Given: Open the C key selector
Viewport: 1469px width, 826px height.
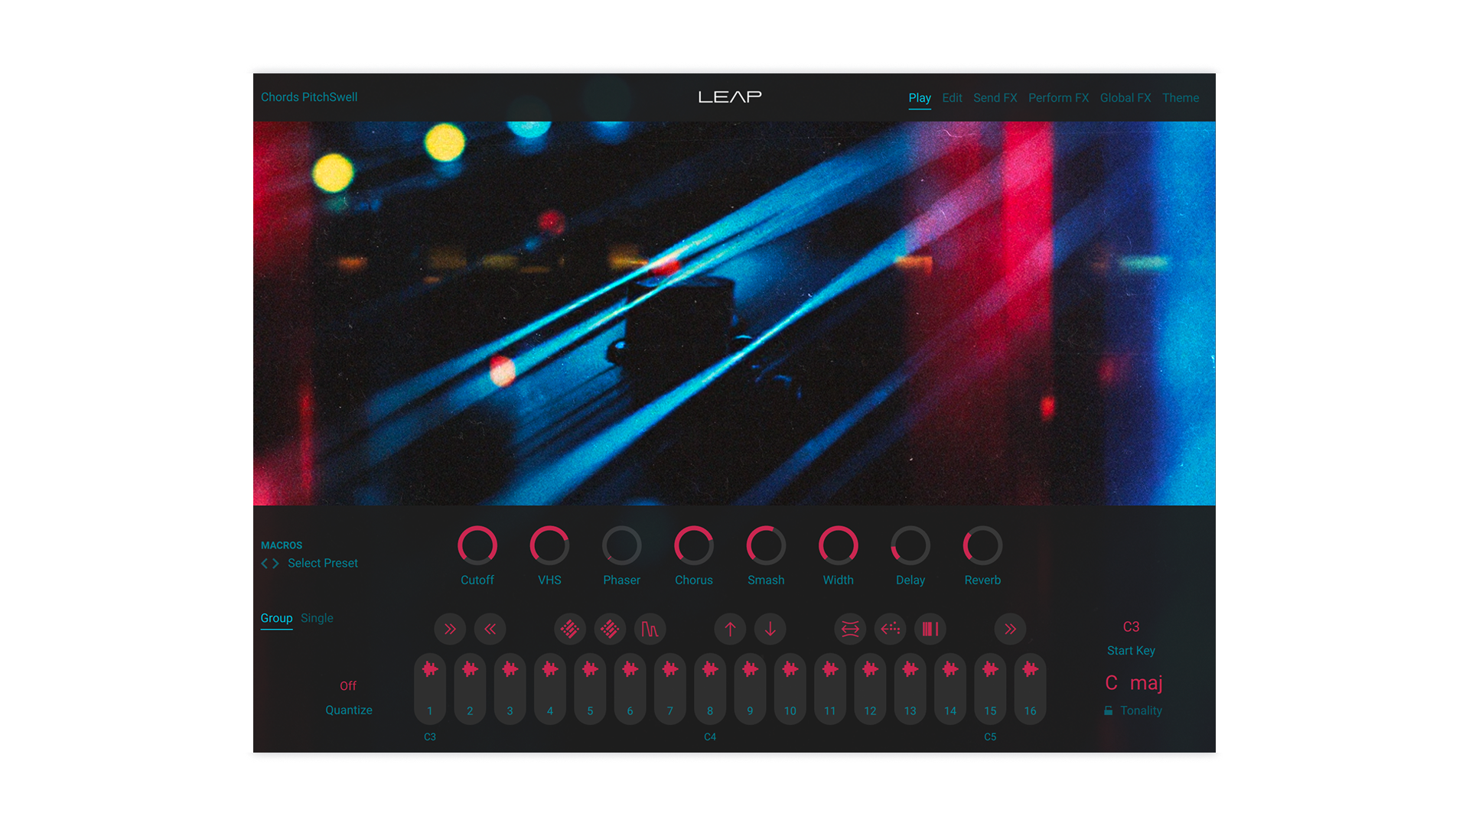Looking at the screenshot, I should 1110,682.
